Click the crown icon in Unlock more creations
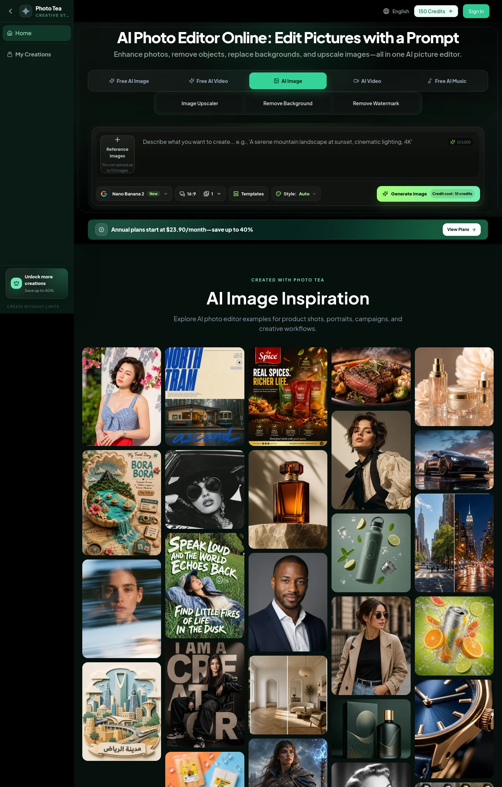 [x=16, y=283]
